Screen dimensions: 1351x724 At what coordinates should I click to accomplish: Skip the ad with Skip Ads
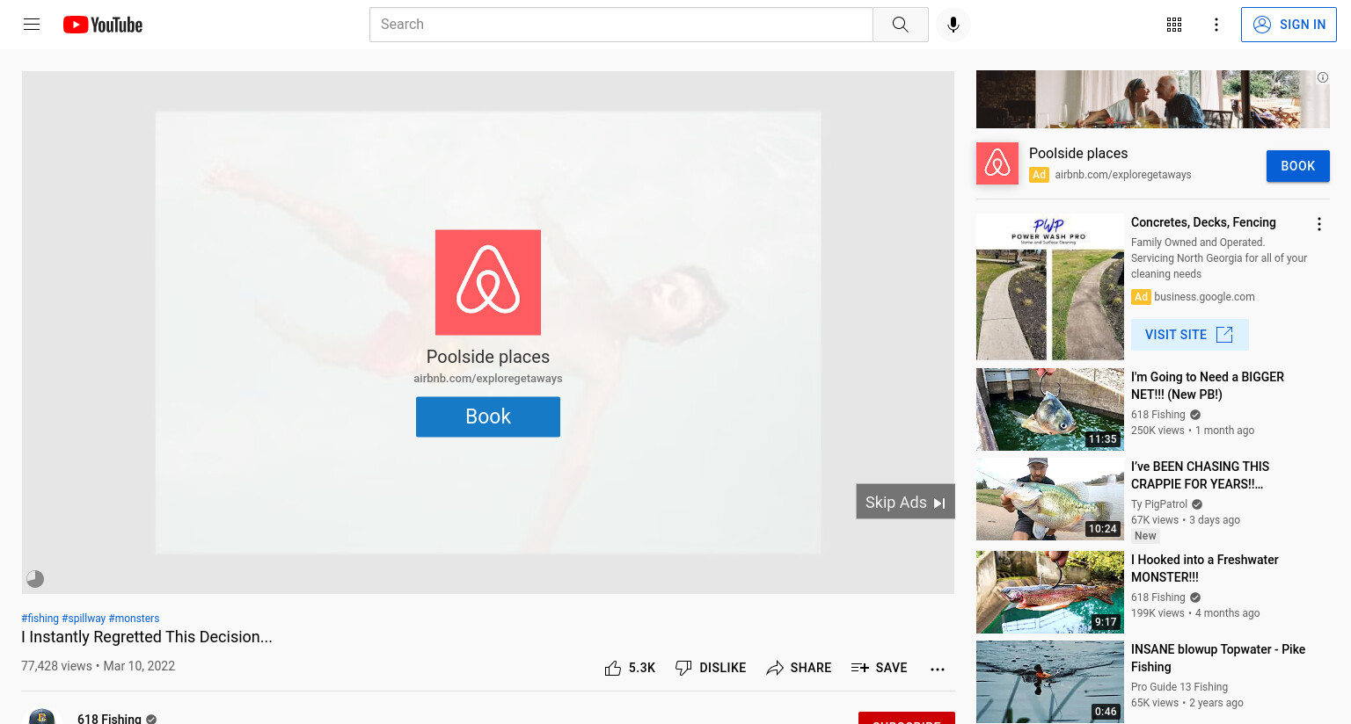(905, 502)
